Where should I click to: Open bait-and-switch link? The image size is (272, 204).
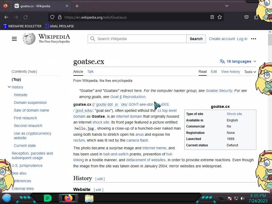(x=116, y=154)
